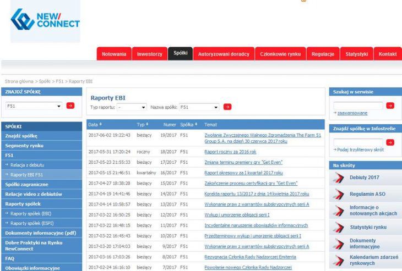Click the zaawansowane search link

tap(352, 113)
